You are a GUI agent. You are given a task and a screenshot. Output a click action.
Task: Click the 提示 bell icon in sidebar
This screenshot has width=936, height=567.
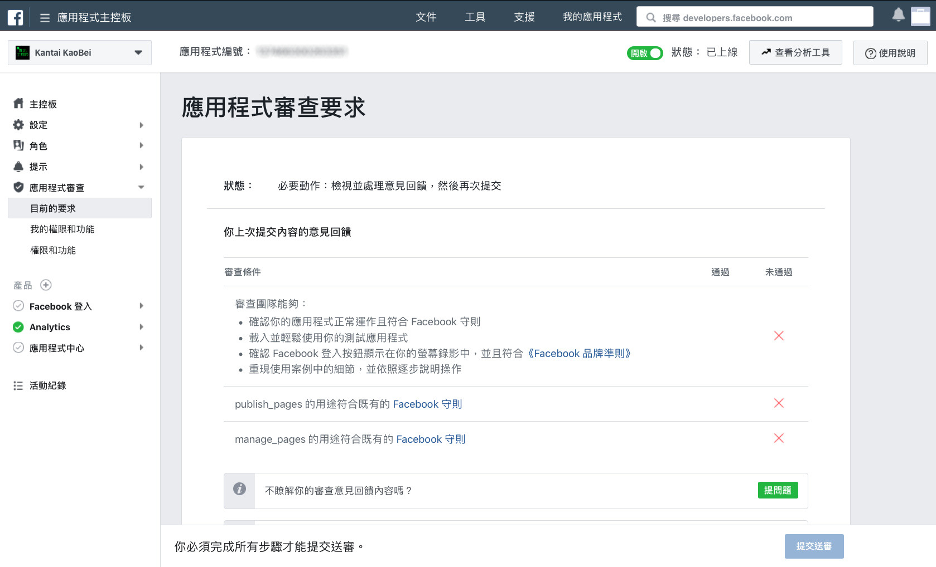click(18, 167)
